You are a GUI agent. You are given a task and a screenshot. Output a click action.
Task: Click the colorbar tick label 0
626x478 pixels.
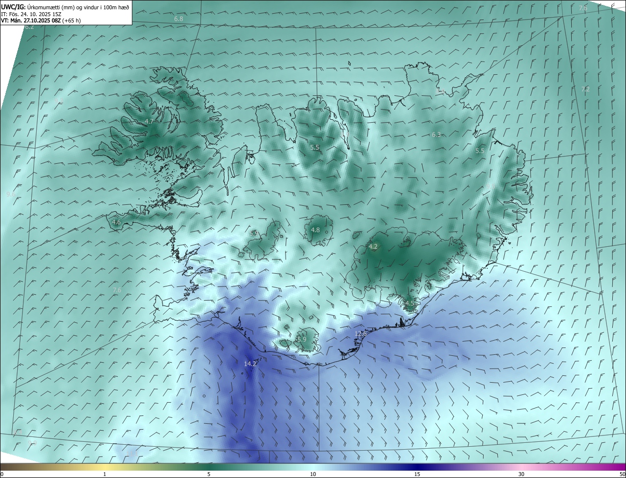pos(2,474)
